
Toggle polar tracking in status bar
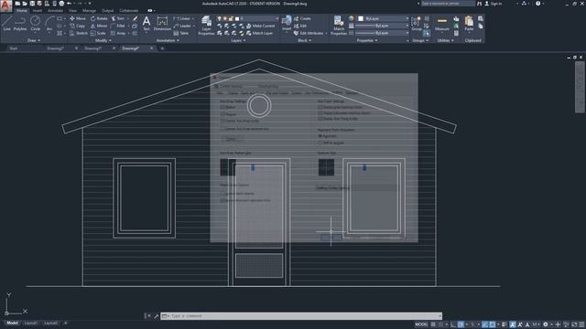tap(461, 324)
